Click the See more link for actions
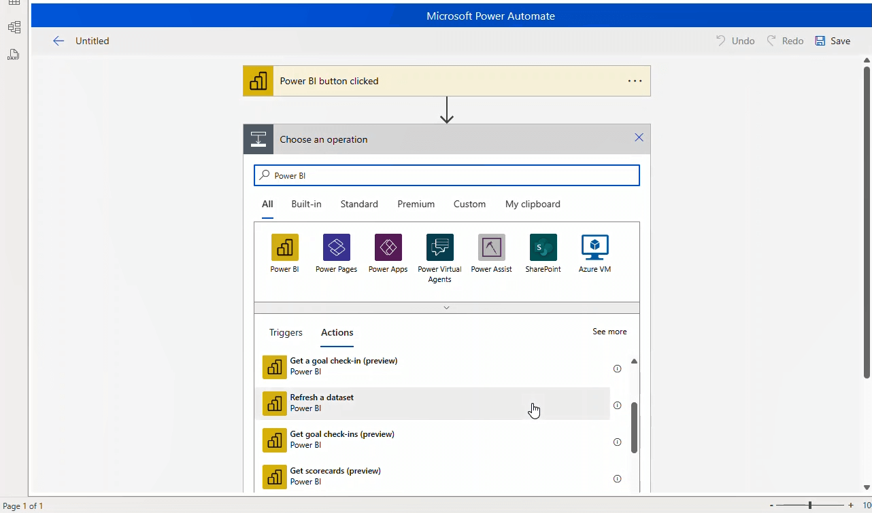Image resolution: width=872 pixels, height=513 pixels. (609, 332)
